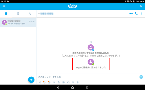This screenshot has width=145, height=90.
Task: Open the Moji sticker picker
Action: [49, 82]
